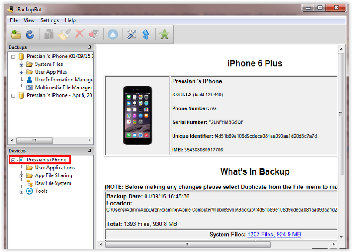Click the main pane scroll down arrow
This screenshot has height=252, width=352.
(x=341, y=237)
